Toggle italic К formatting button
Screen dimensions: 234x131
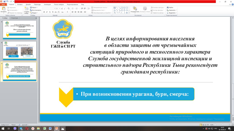(x=47, y=12)
